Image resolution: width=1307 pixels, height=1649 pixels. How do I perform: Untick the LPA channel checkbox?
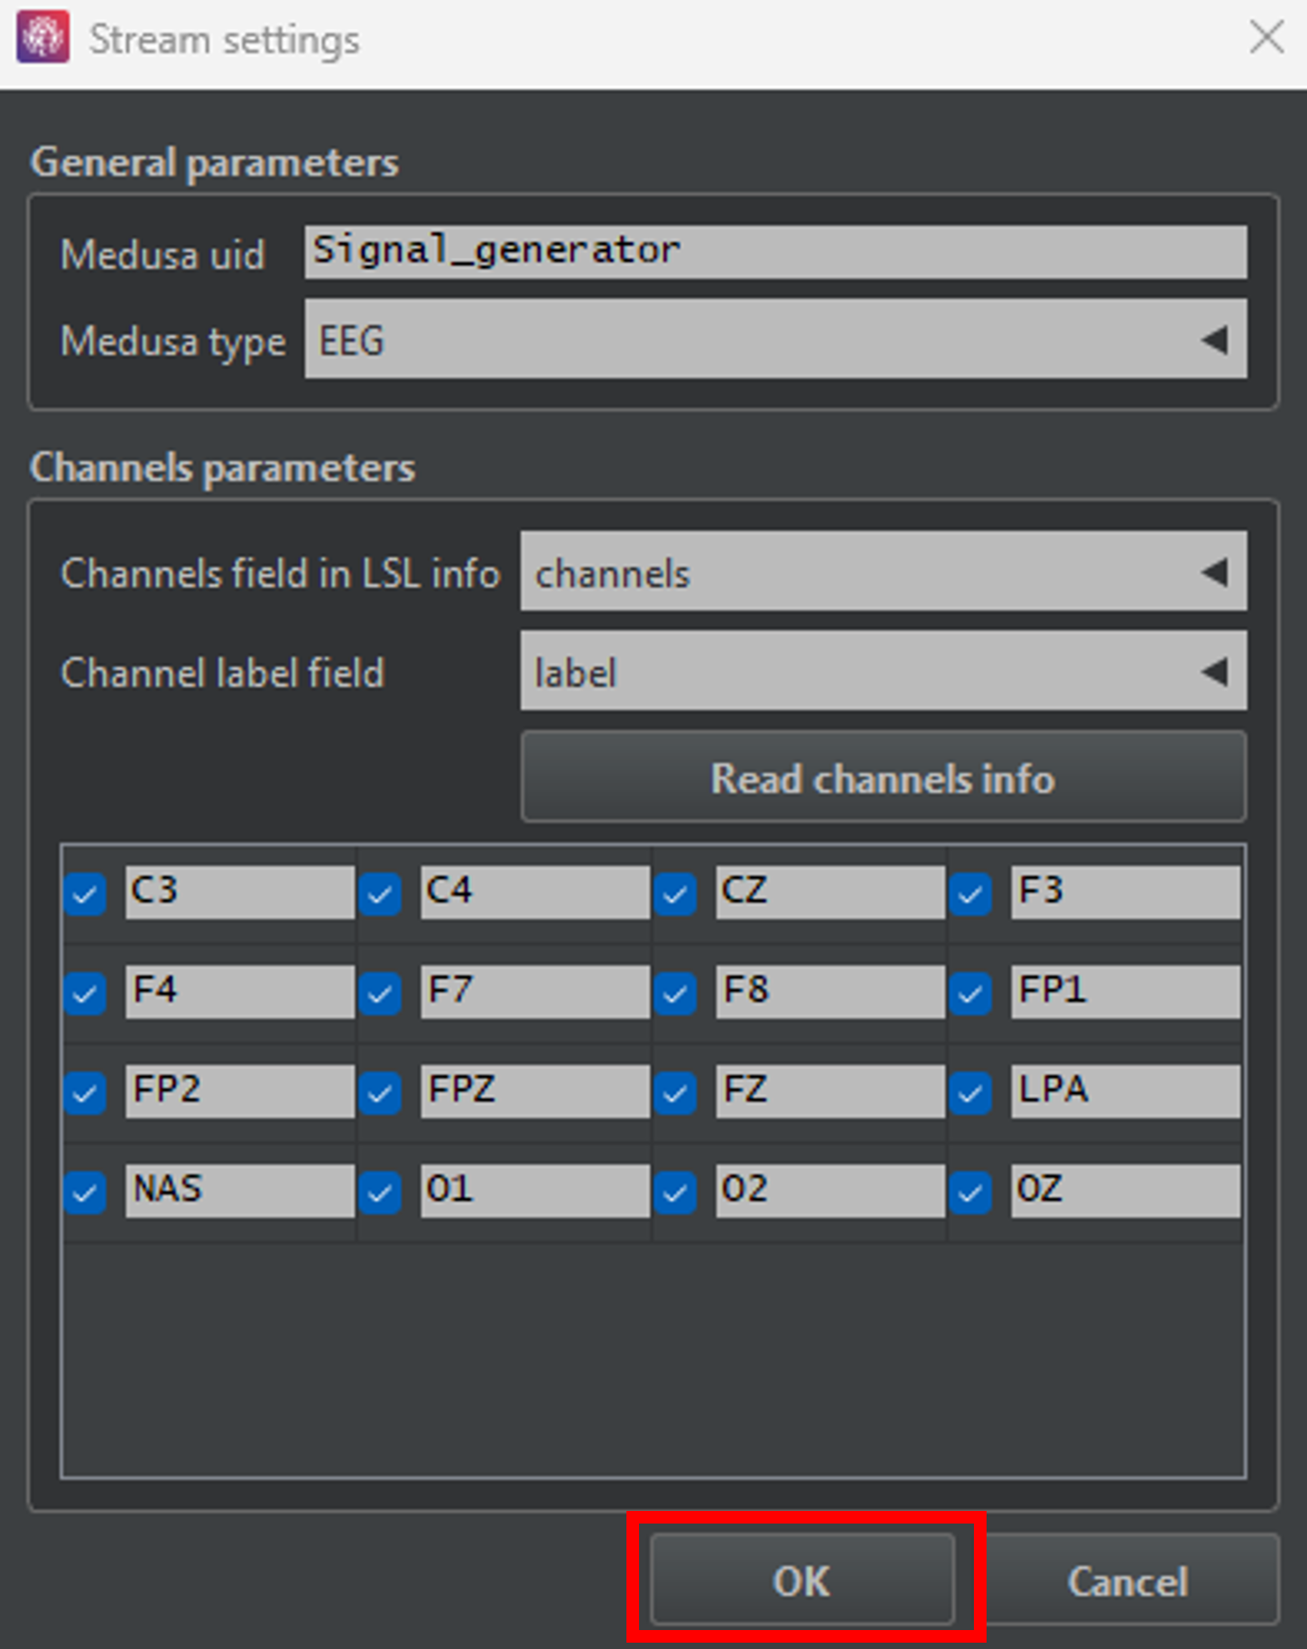click(970, 1093)
